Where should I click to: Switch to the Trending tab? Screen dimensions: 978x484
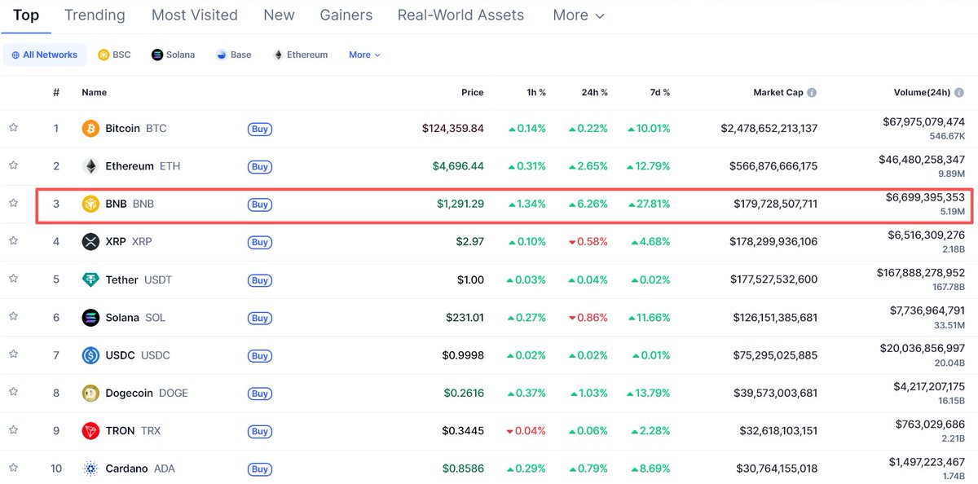(x=95, y=15)
